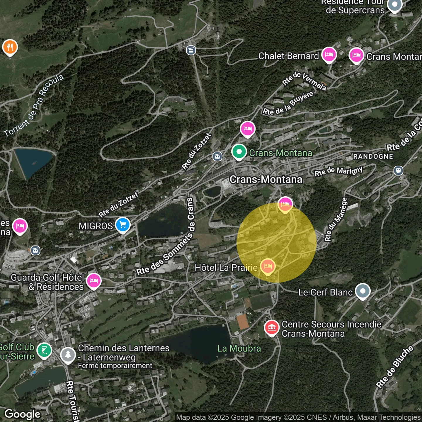
Task: Click the yellow highlighted circle area
Action: pos(276,243)
